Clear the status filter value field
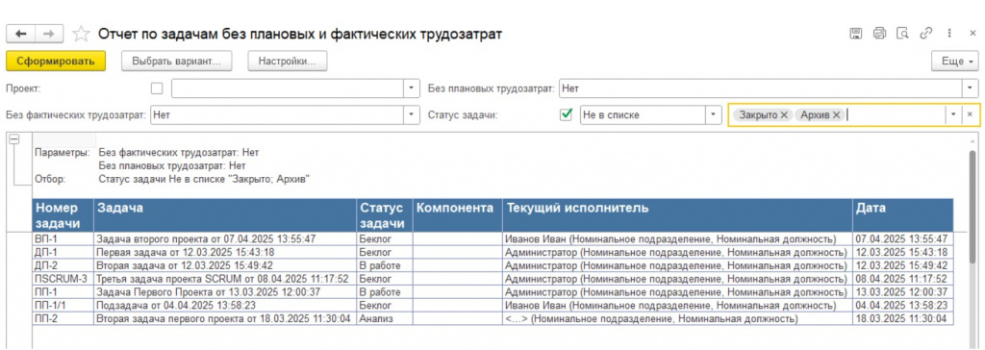 tap(970, 115)
